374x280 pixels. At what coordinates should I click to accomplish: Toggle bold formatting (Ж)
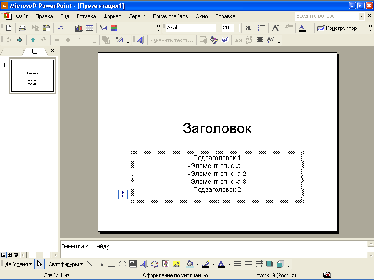coord(248,28)
